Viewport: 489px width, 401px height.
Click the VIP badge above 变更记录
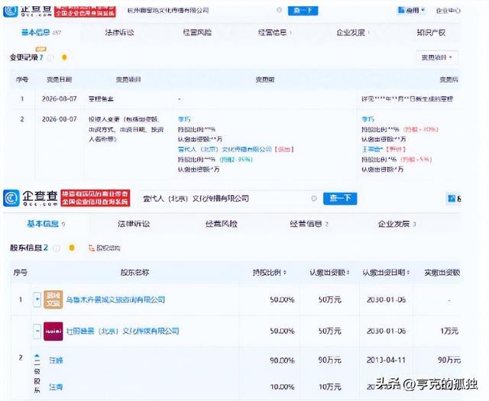pos(41,49)
